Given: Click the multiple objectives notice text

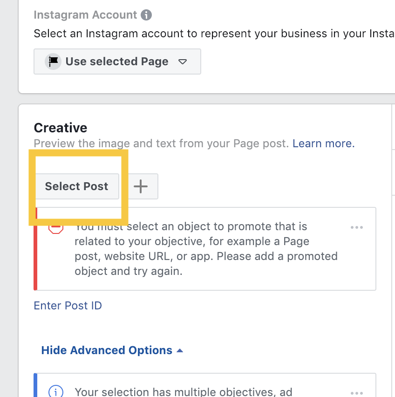Looking at the screenshot, I should click(184, 392).
